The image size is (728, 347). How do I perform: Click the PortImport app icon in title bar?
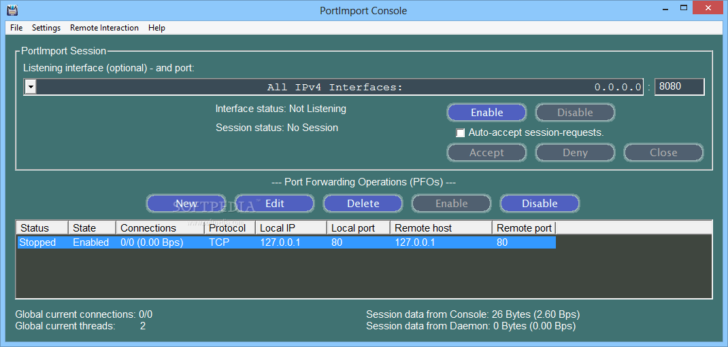[12, 10]
